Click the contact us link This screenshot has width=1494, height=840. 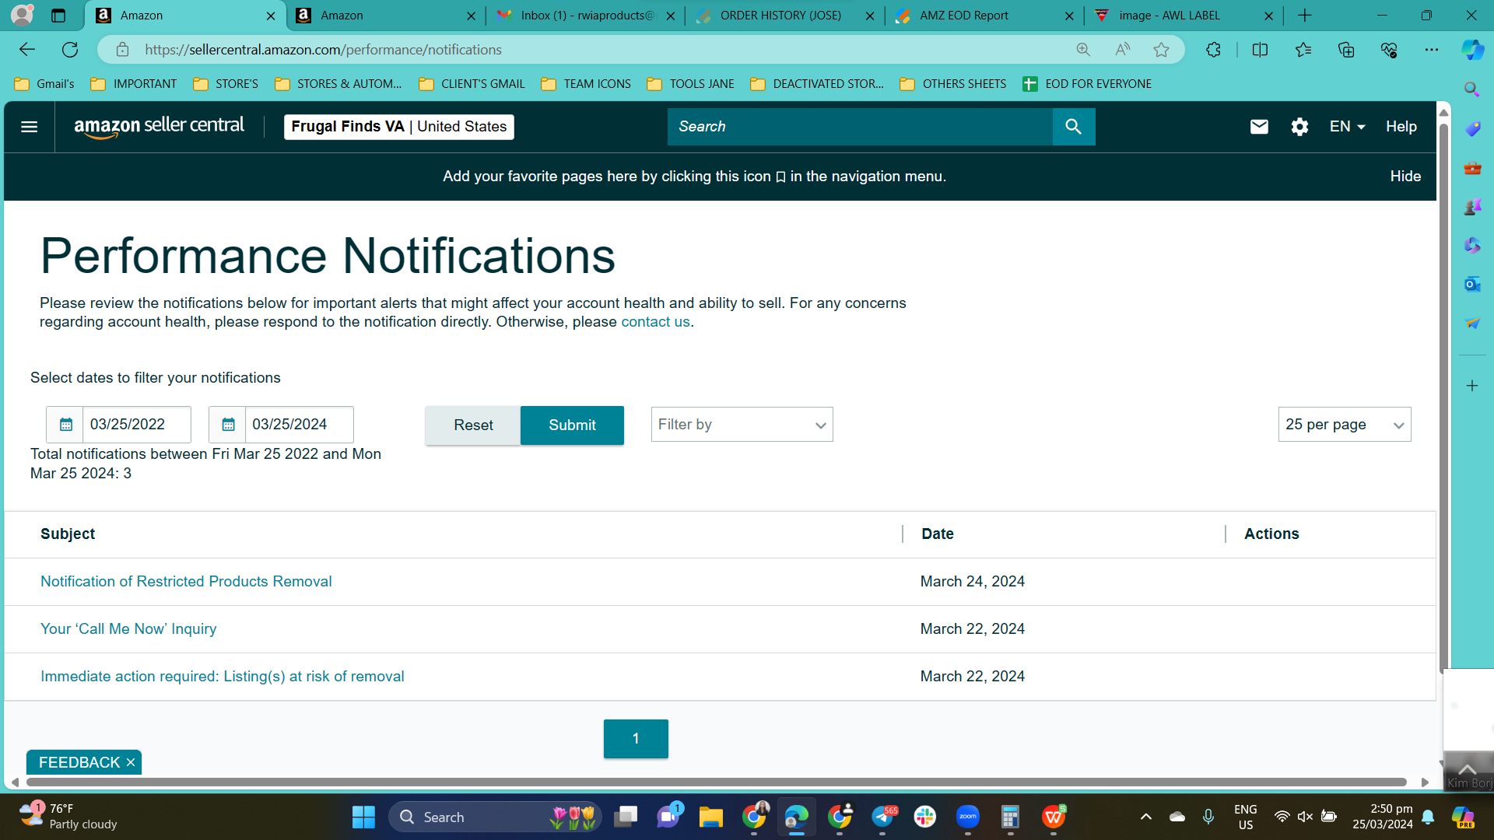tap(655, 322)
